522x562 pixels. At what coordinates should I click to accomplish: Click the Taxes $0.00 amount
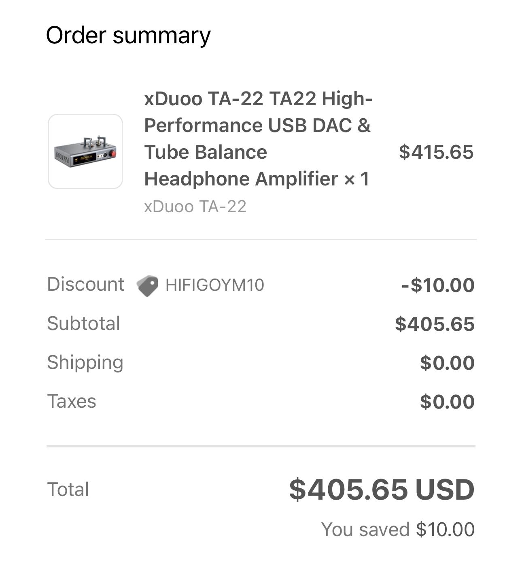tap(447, 402)
